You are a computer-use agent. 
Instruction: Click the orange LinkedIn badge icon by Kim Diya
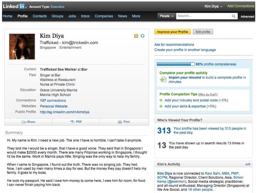(x=136, y=36)
